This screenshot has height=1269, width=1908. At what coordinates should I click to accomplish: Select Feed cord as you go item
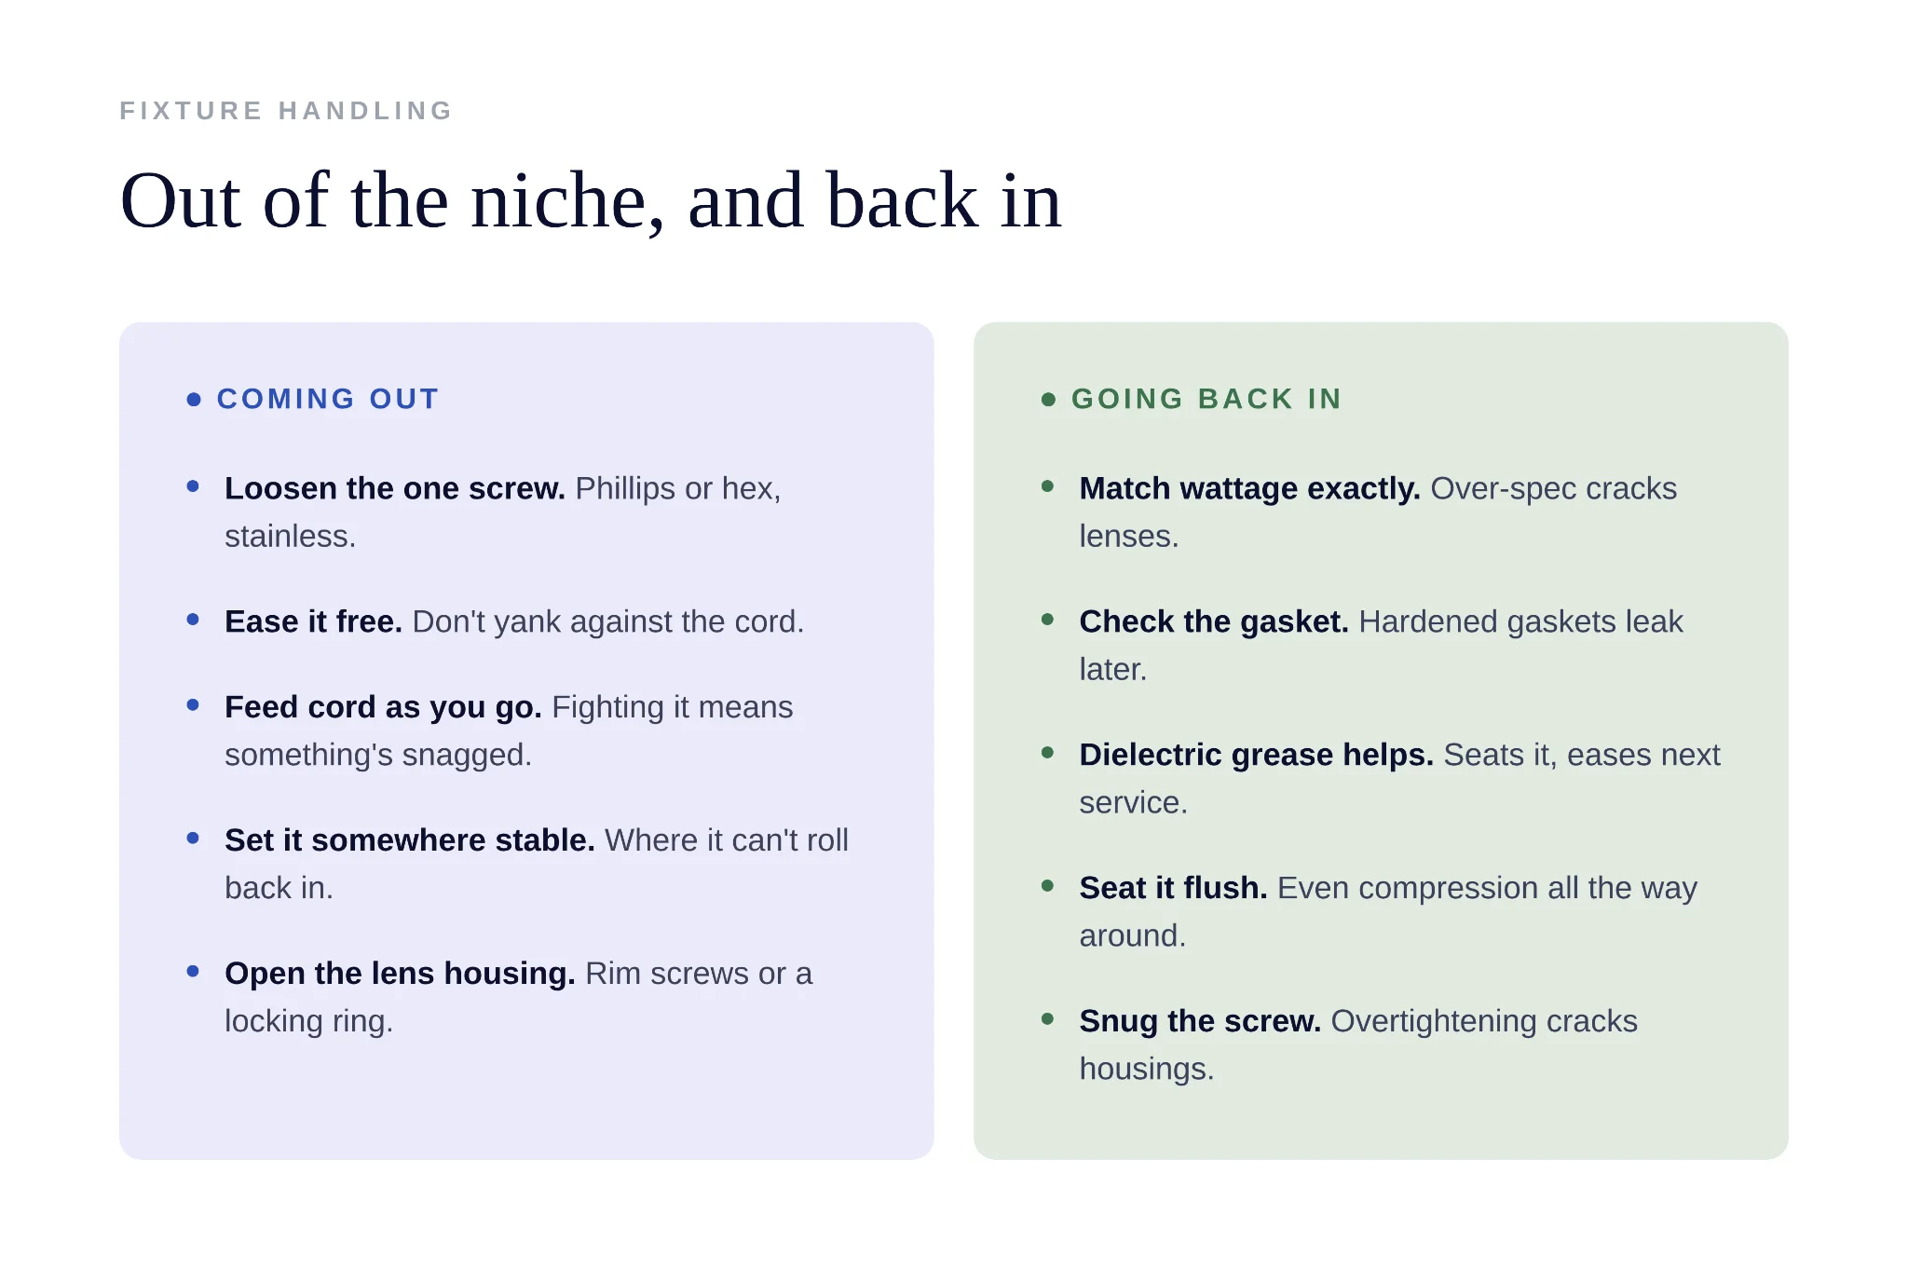tap(509, 730)
